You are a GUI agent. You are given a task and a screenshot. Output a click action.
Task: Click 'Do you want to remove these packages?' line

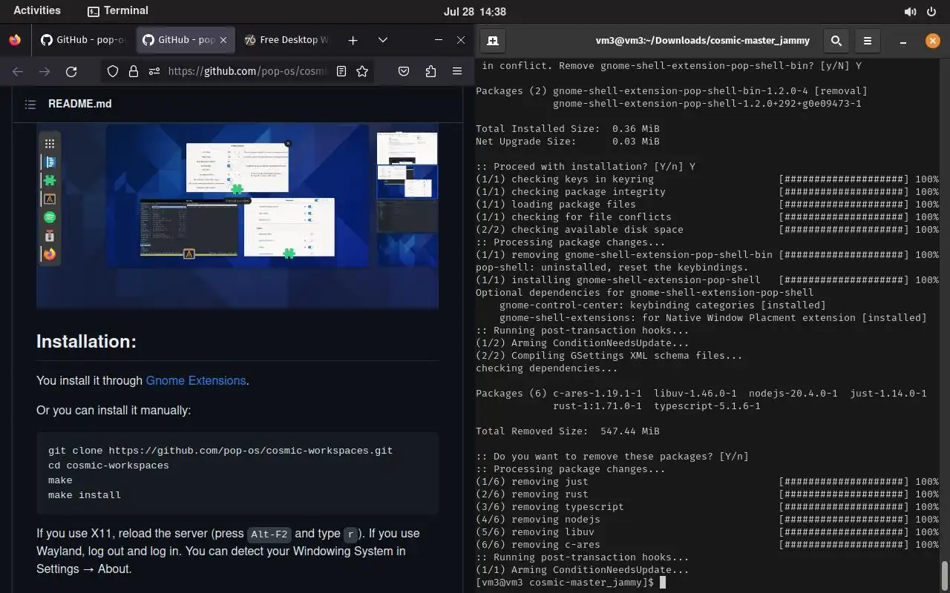tap(612, 457)
